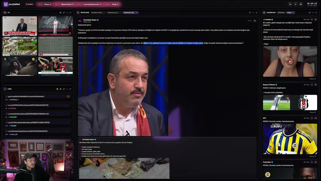Switch to the GÜNDEM tab
Image resolution: width=321 pixels, height=181 pixels.
pyautogui.click(x=281, y=13)
